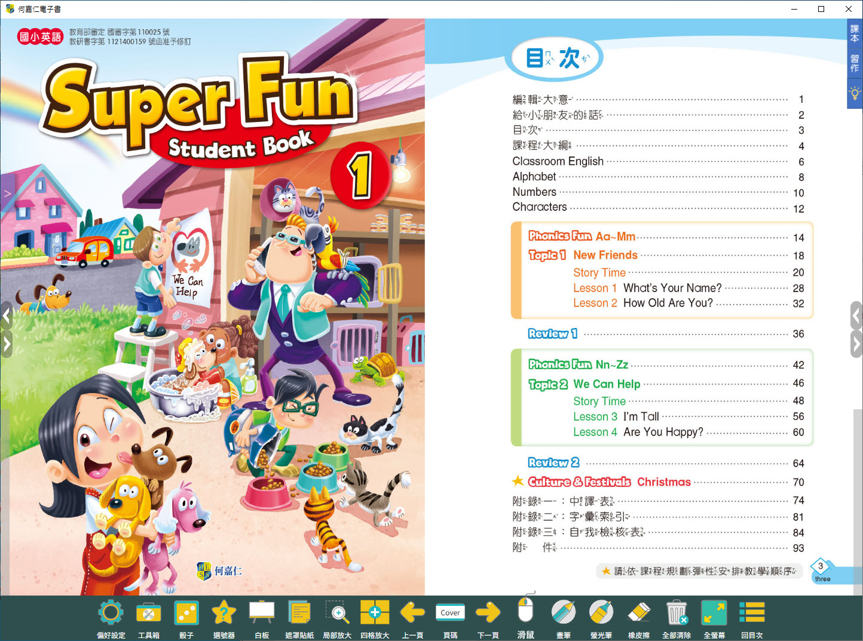Expand the left side panel arrow
Screen dimensions: 863x641
[x=7, y=193]
